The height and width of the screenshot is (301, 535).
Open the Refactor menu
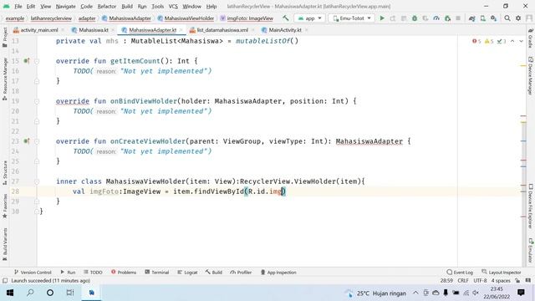[107, 6]
